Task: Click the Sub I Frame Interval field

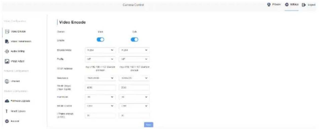Action: [x=134, y=115]
